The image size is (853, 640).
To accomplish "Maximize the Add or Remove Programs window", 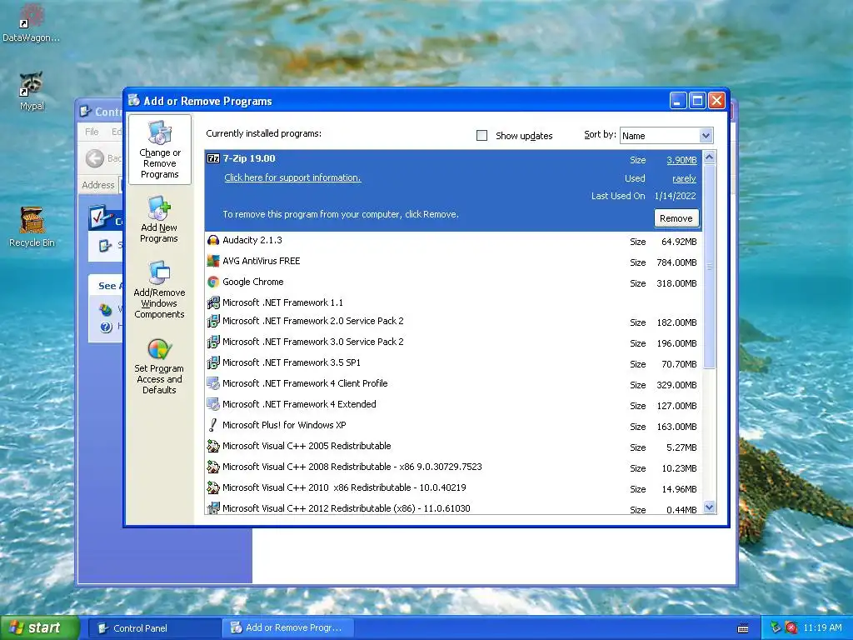I will (x=697, y=101).
